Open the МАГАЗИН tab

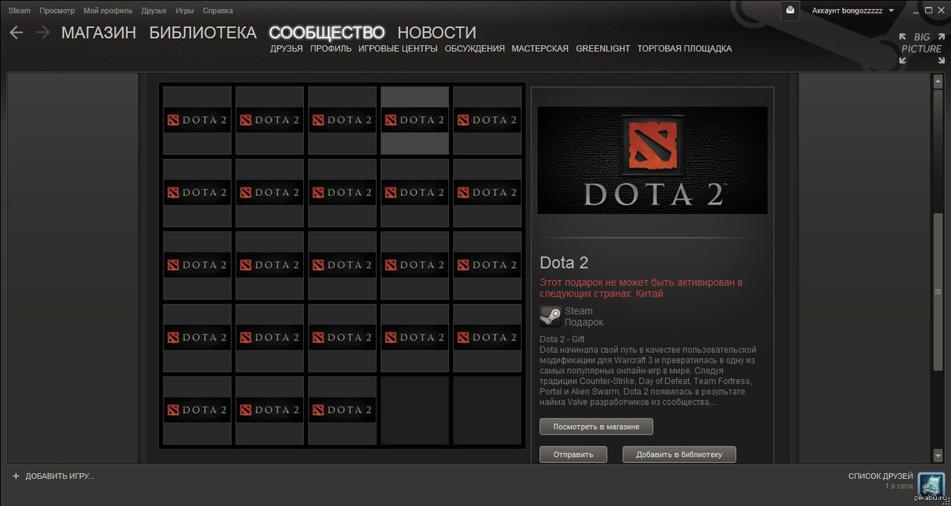point(99,32)
